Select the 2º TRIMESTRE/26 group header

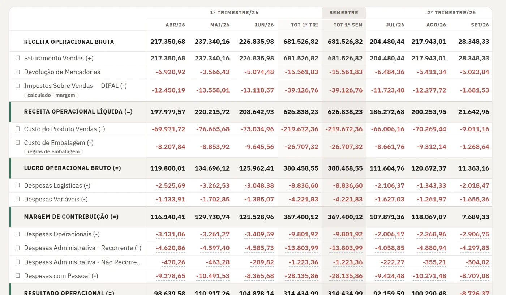[x=451, y=13]
